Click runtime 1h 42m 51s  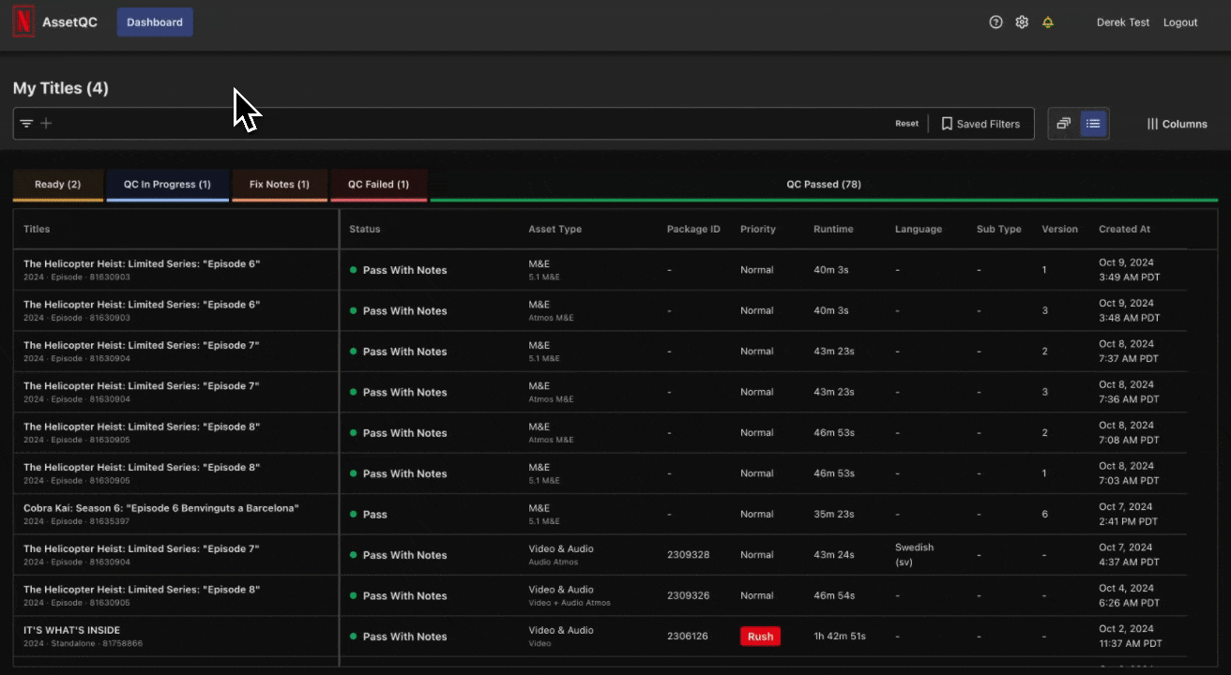(x=840, y=637)
